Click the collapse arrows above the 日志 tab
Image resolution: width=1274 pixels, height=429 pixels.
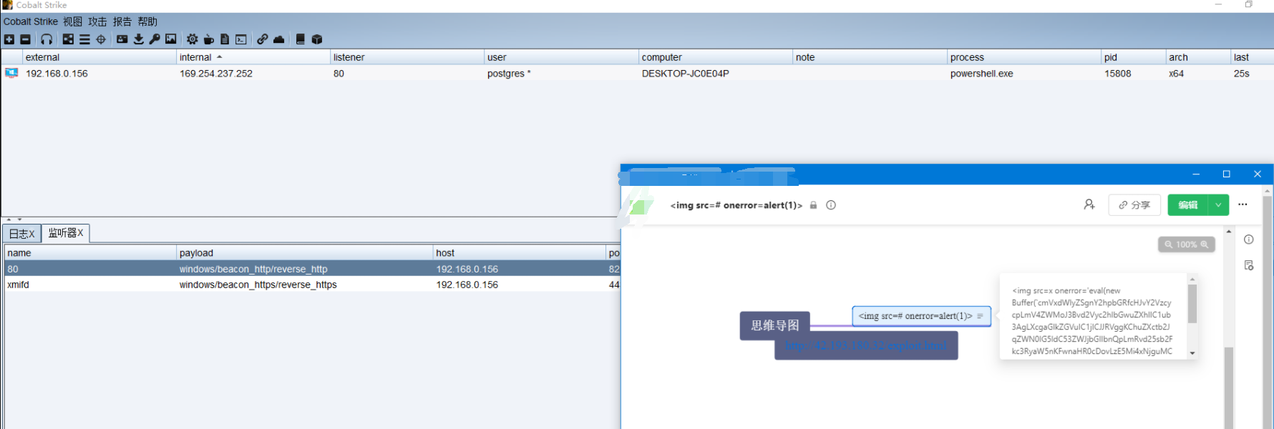coord(14,220)
